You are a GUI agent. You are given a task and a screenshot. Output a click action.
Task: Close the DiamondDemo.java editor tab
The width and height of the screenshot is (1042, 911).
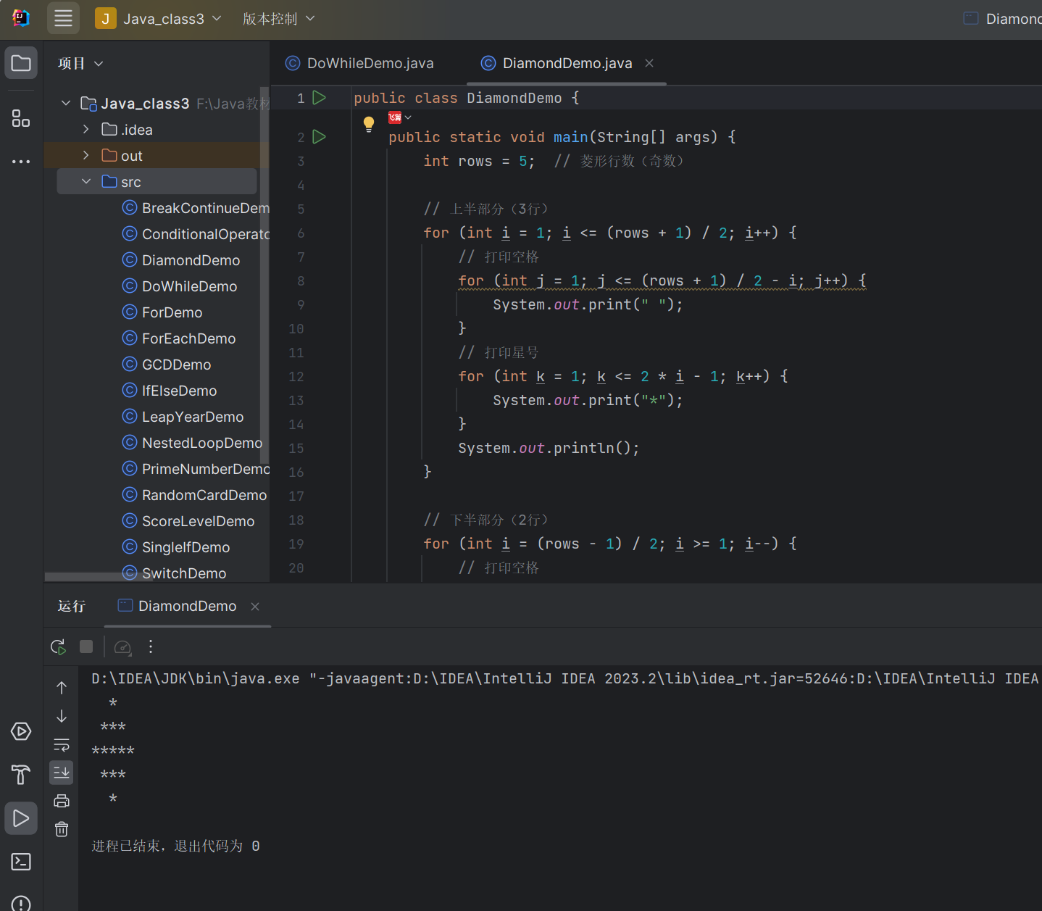pyautogui.click(x=649, y=63)
